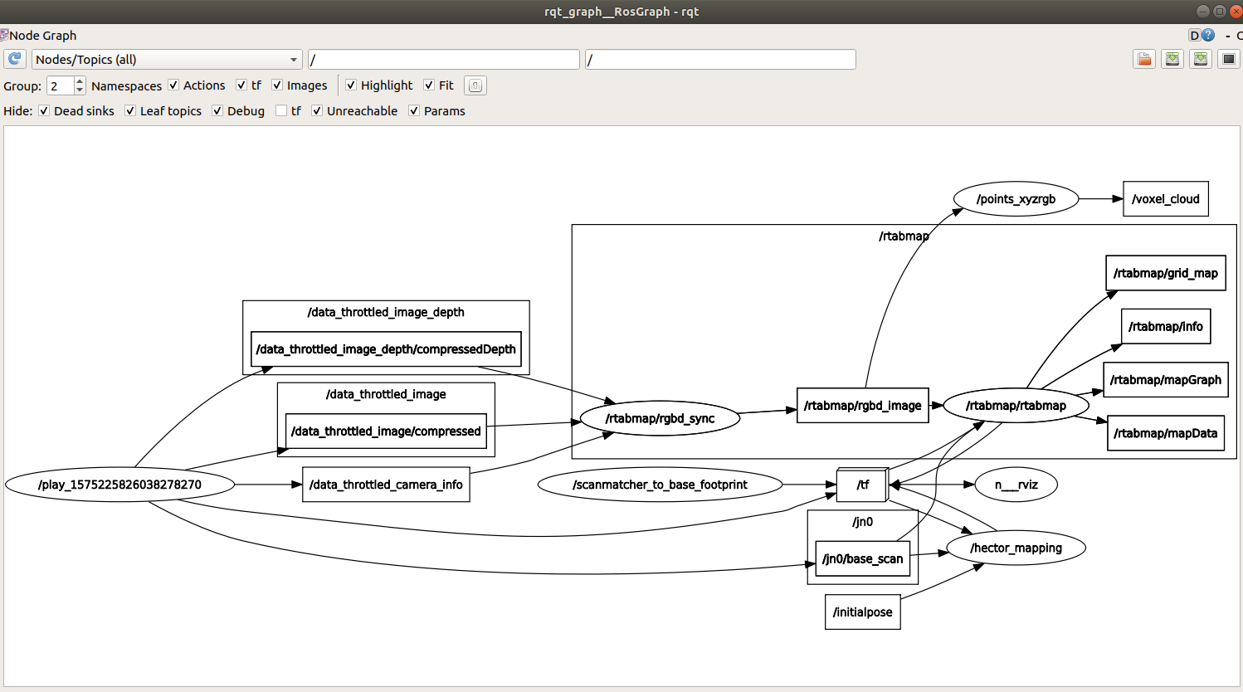Toggle the Leaf topics checkbox
Image resolution: width=1243 pixels, height=692 pixels.
tap(130, 111)
